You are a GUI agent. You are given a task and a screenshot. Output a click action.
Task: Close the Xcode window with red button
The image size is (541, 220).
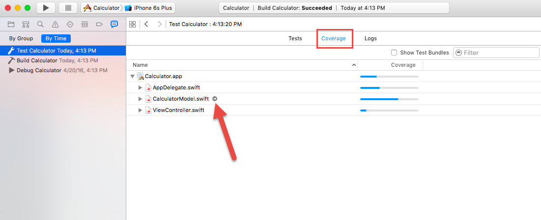[8, 7]
